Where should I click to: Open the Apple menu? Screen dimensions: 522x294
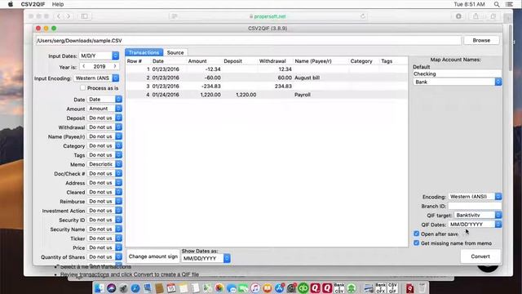coord(11,4)
